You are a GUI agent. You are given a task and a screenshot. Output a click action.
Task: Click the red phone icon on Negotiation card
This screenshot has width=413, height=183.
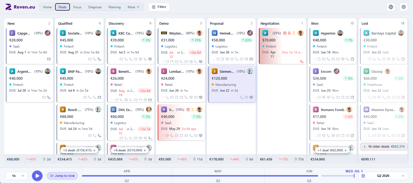click(x=302, y=61)
